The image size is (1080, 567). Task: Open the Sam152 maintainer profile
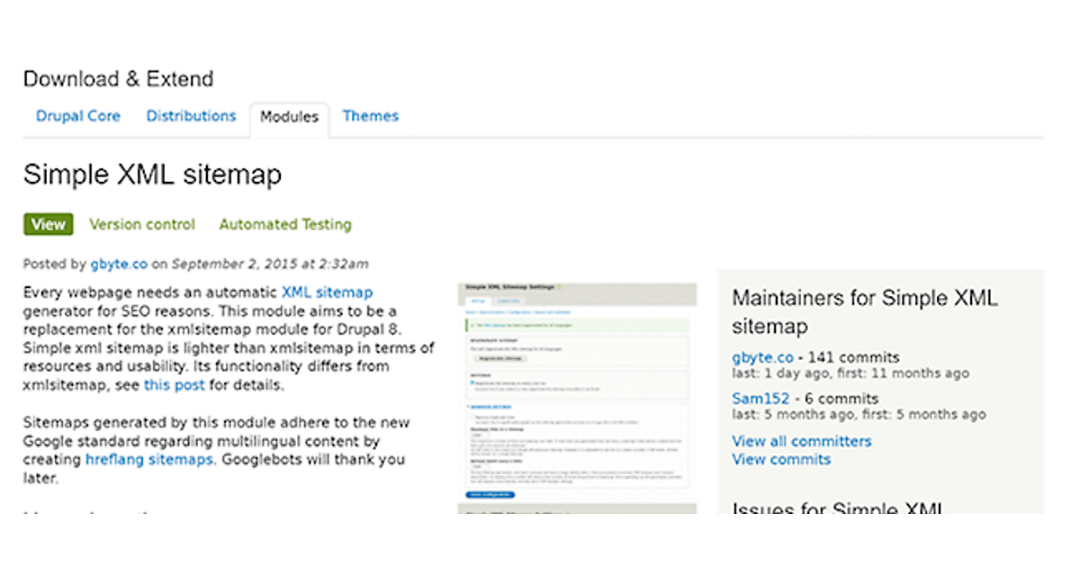pos(760,399)
